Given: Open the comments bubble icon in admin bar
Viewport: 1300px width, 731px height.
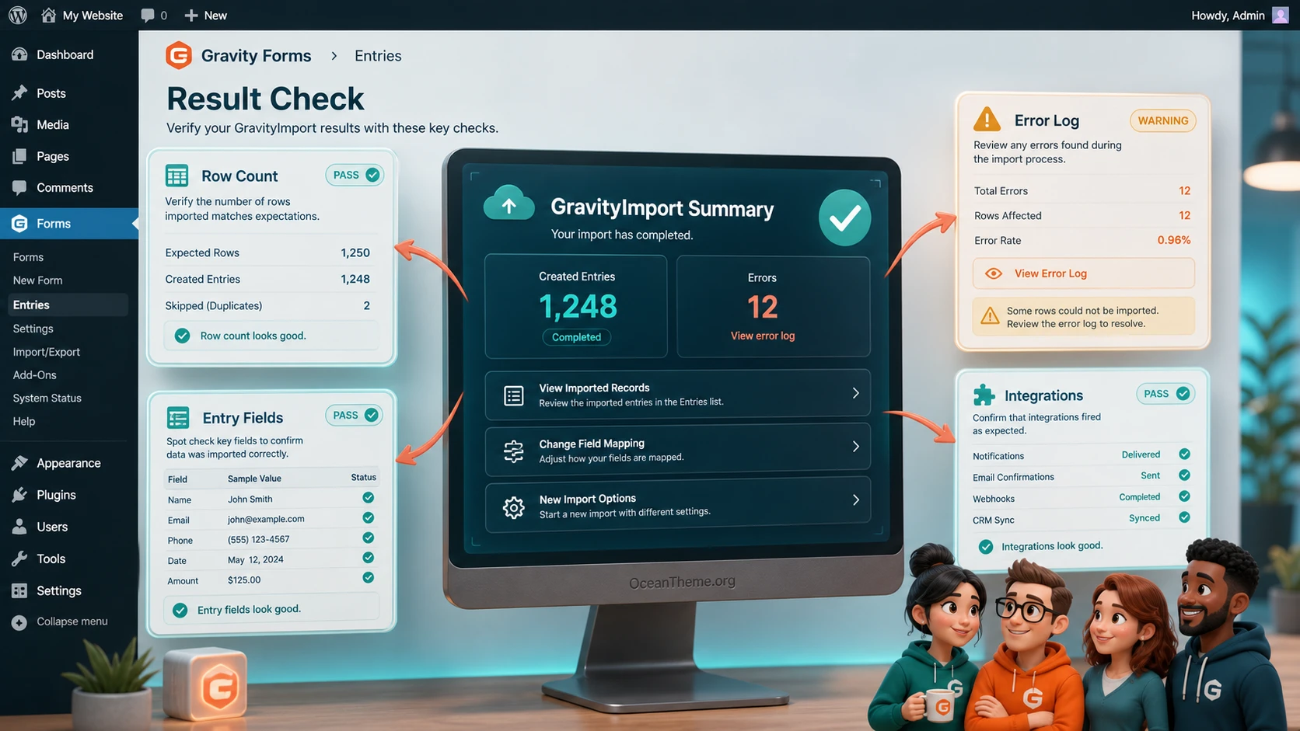Looking at the screenshot, I should 148,16.
